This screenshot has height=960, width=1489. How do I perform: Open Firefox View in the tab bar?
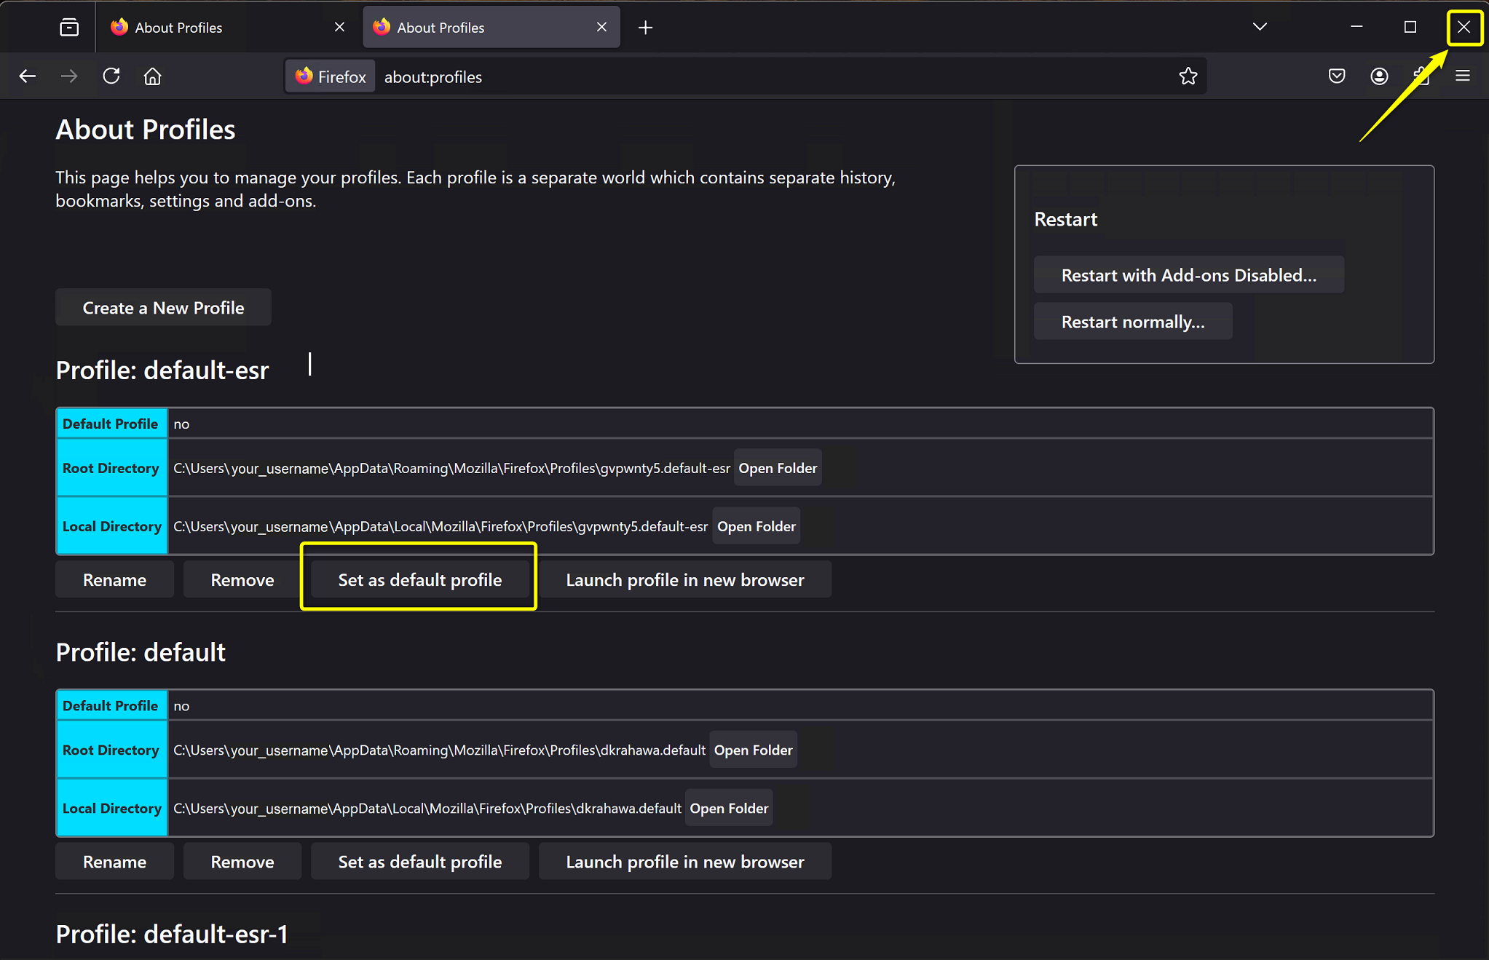coord(69,28)
